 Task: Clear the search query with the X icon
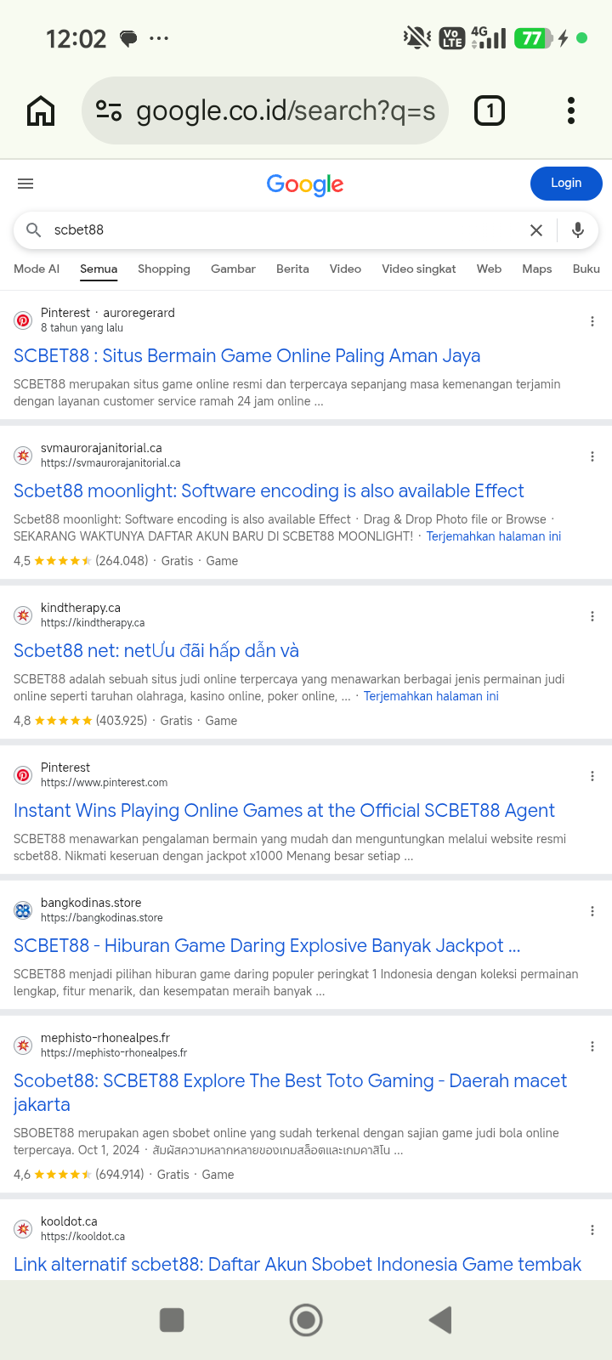(536, 230)
